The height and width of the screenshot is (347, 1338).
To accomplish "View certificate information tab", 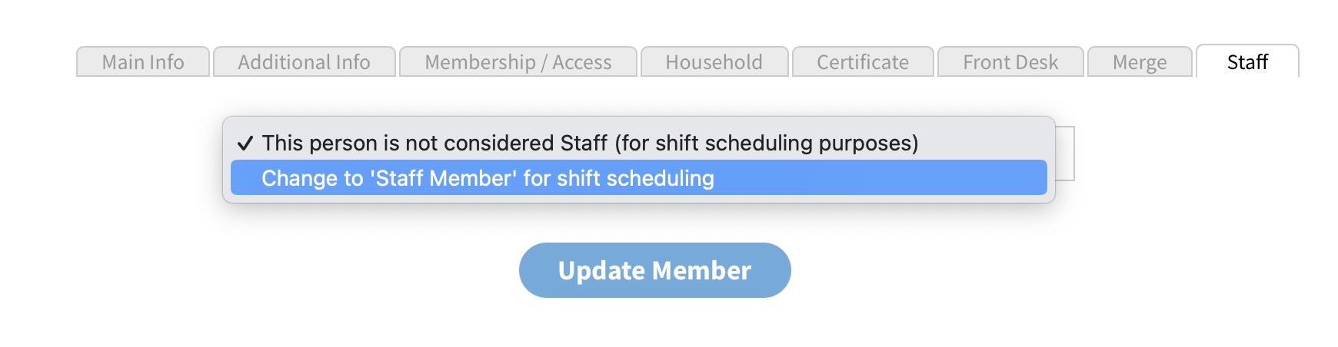I will pos(862,62).
